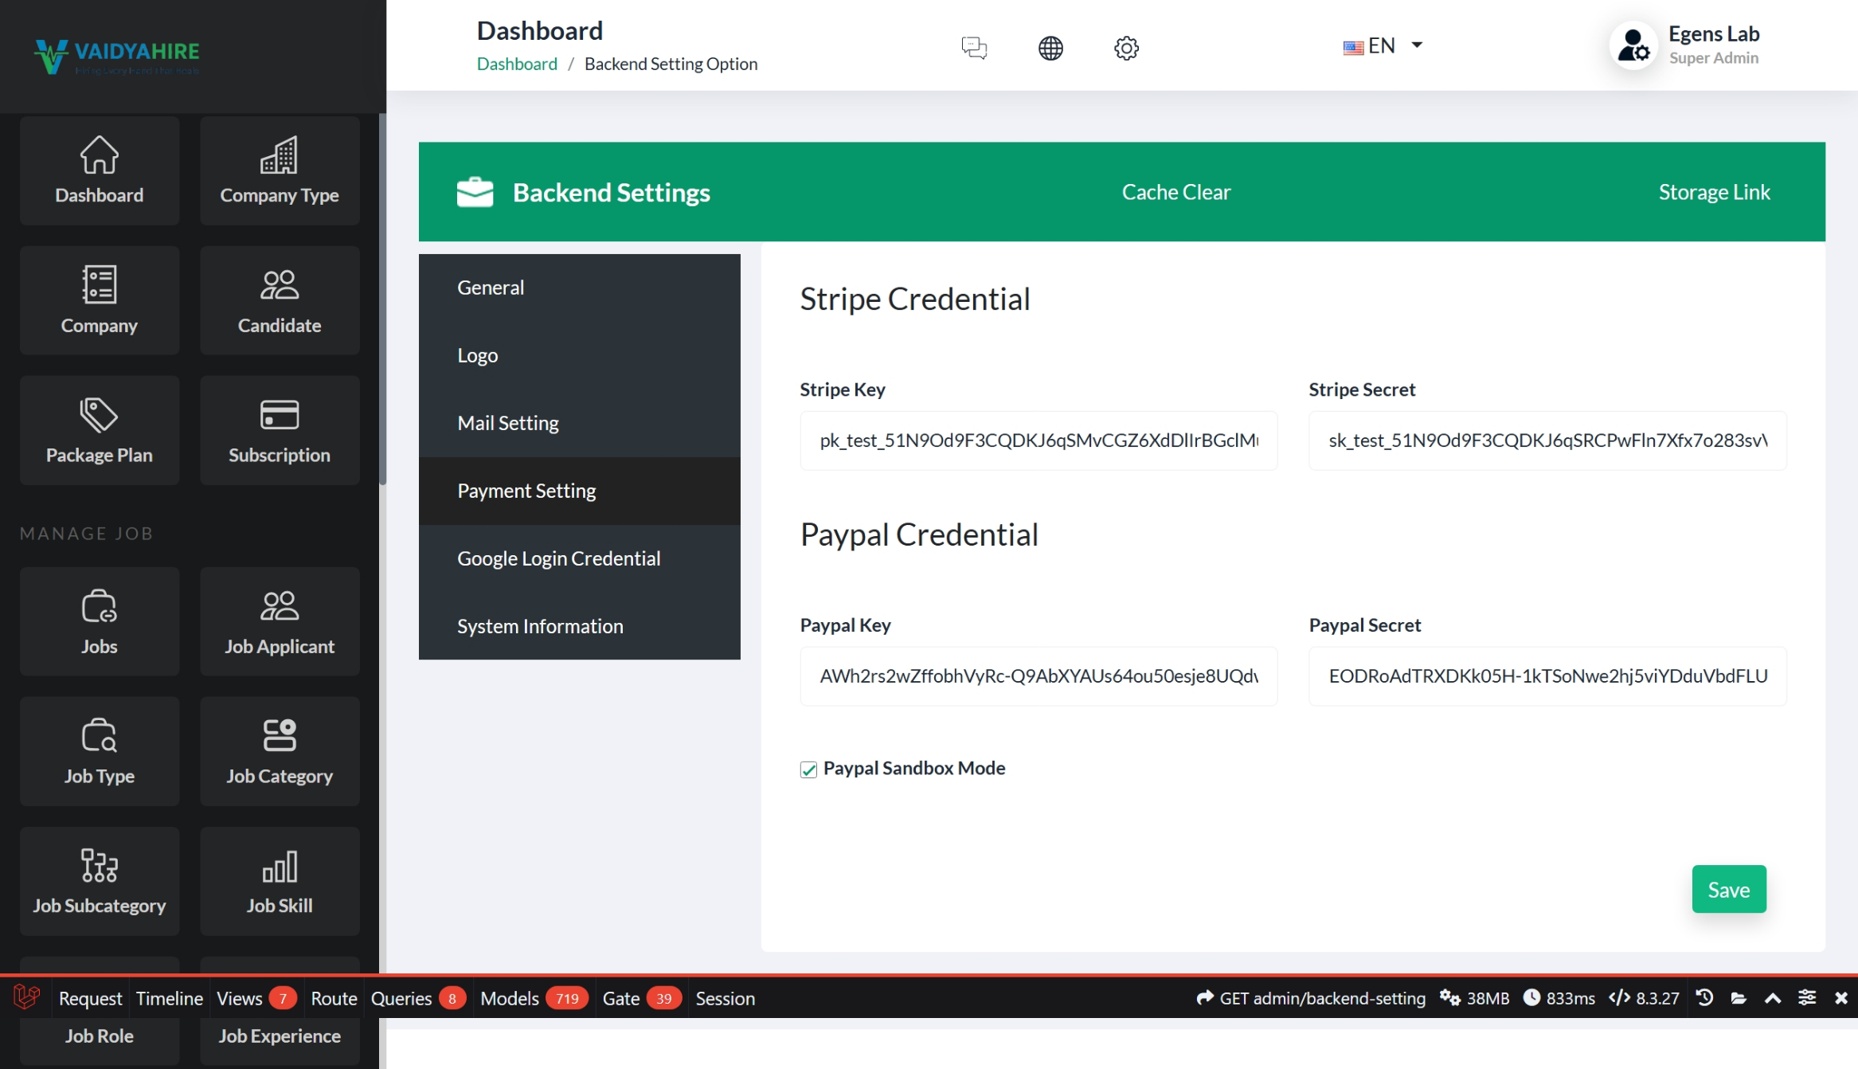Viewport: 1858px width, 1069px height.
Task: Open Job Skill sidebar tile
Action: pyautogui.click(x=279, y=881)
